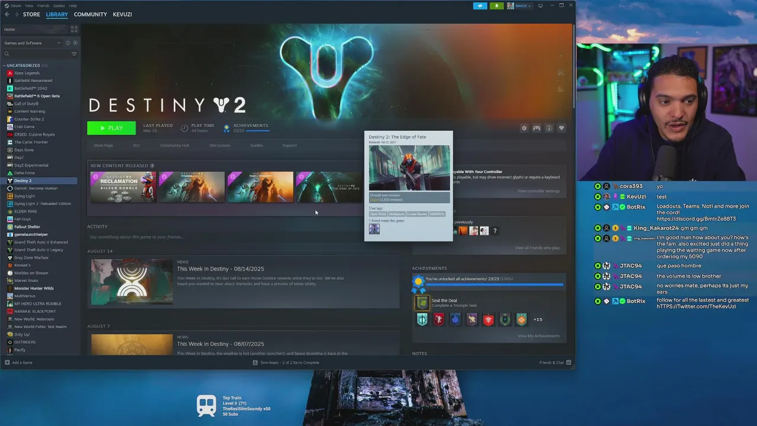Image resolution: width=757 pixels, height=426 pixels.
Task: Open the Help menu
Action: [x=73, y=5]
